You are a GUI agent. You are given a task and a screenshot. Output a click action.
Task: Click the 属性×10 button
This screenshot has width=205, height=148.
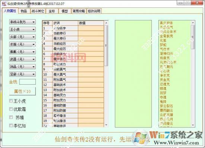point(22,91)
